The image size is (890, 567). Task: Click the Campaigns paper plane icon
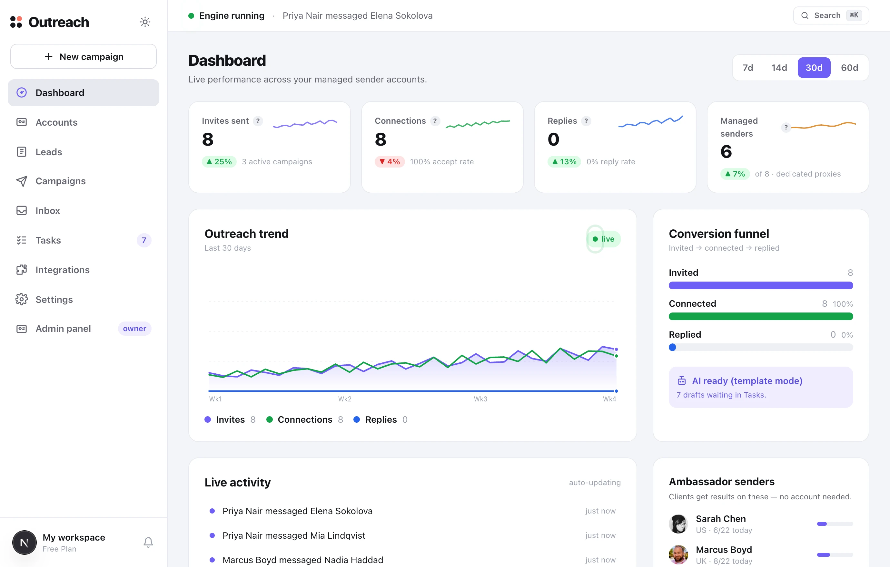(x=22, y=181)
